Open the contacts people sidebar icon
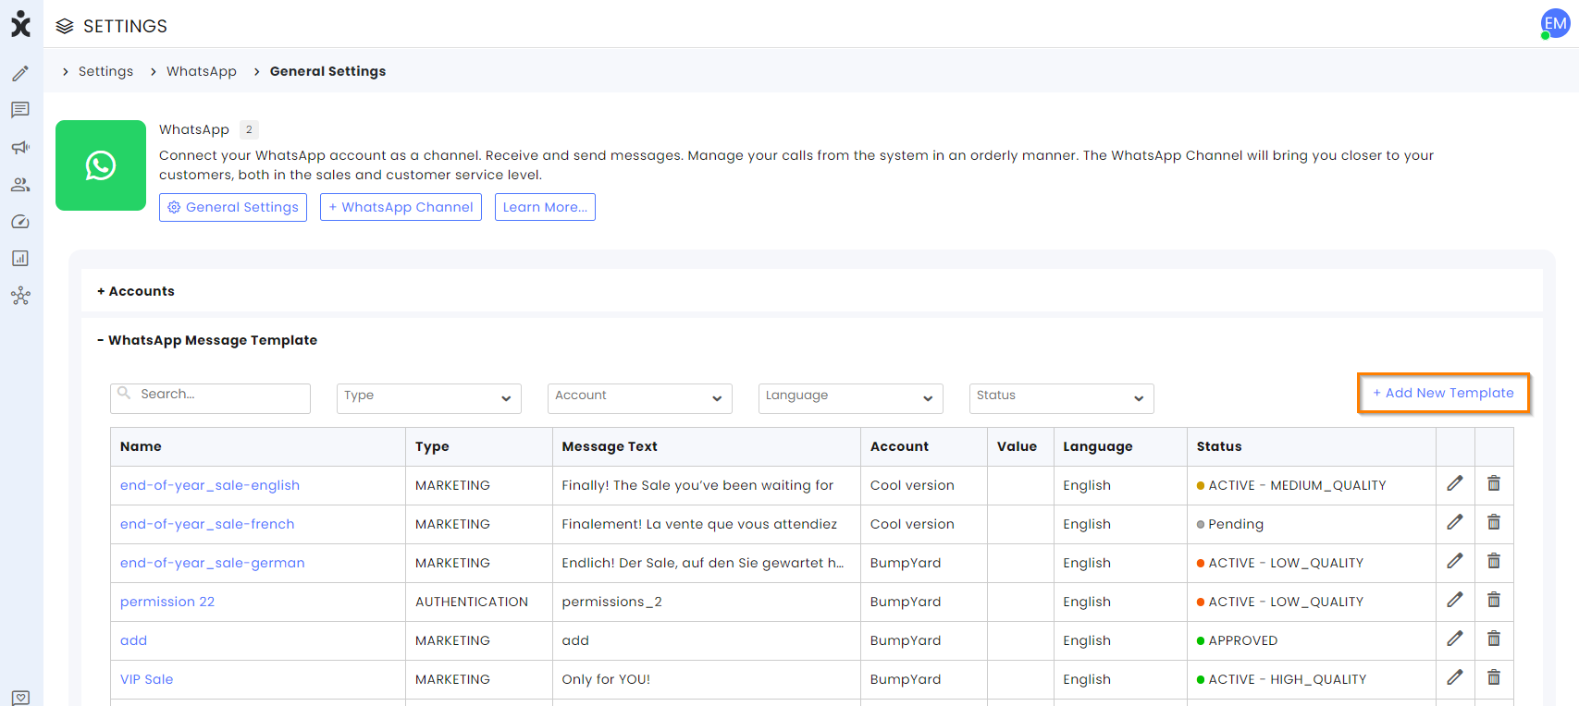The image size is (1579, 706). tap(20, 185)
